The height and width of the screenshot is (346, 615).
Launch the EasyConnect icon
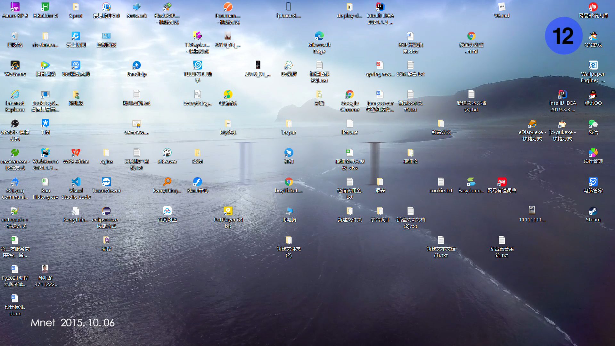tap(471, 185)
